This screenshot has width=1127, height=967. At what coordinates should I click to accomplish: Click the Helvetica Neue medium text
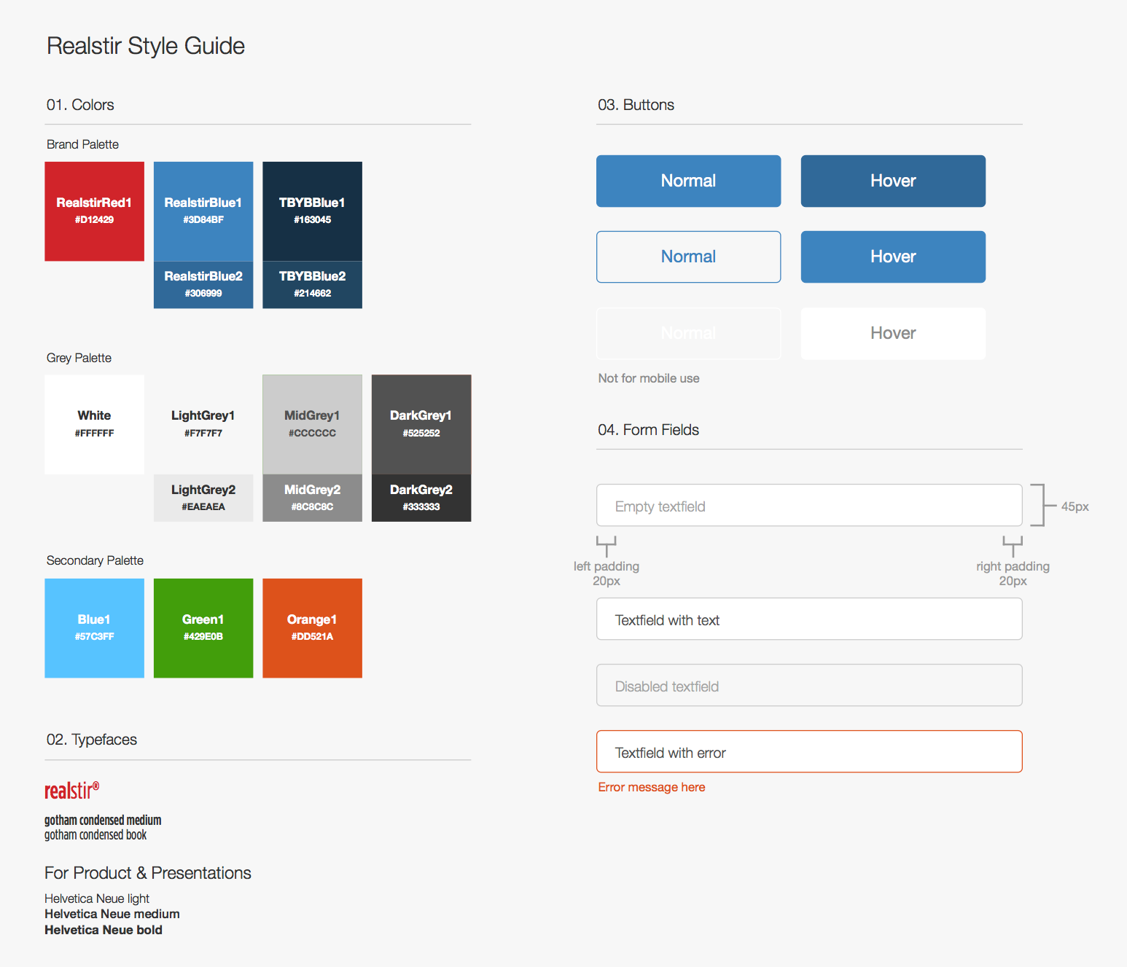pyautogui.click(x=112, y=914)
